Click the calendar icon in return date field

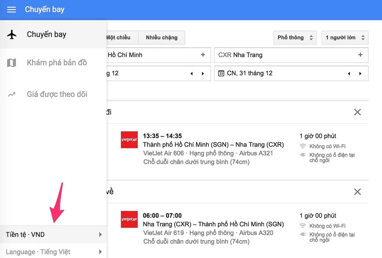[221, 73]
